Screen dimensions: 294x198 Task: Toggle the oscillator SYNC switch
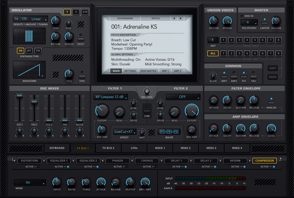pos(82,77)
